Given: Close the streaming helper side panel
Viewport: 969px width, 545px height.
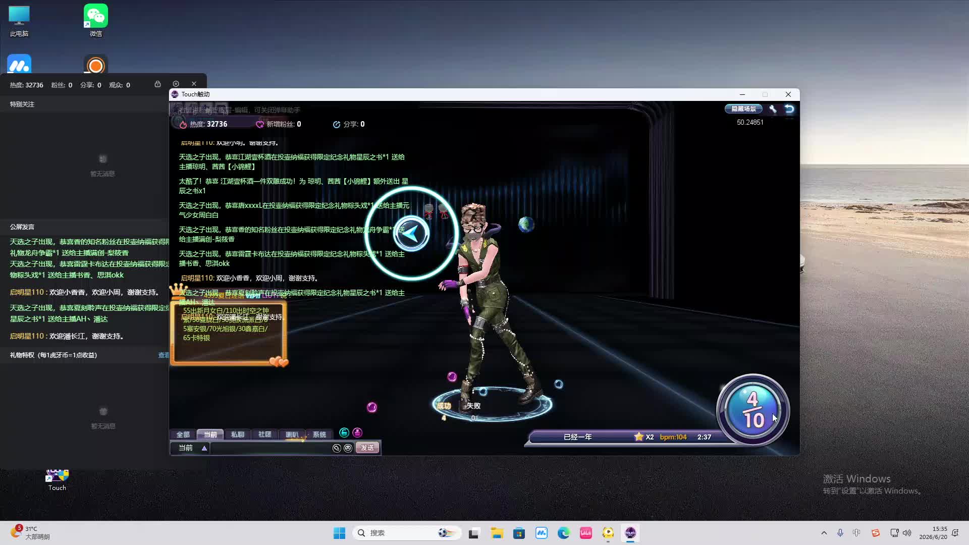Looking at the screenshot, I should tap(194, 84).
